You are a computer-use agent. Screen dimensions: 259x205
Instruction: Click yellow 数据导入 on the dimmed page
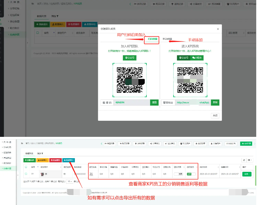[58, 24]
